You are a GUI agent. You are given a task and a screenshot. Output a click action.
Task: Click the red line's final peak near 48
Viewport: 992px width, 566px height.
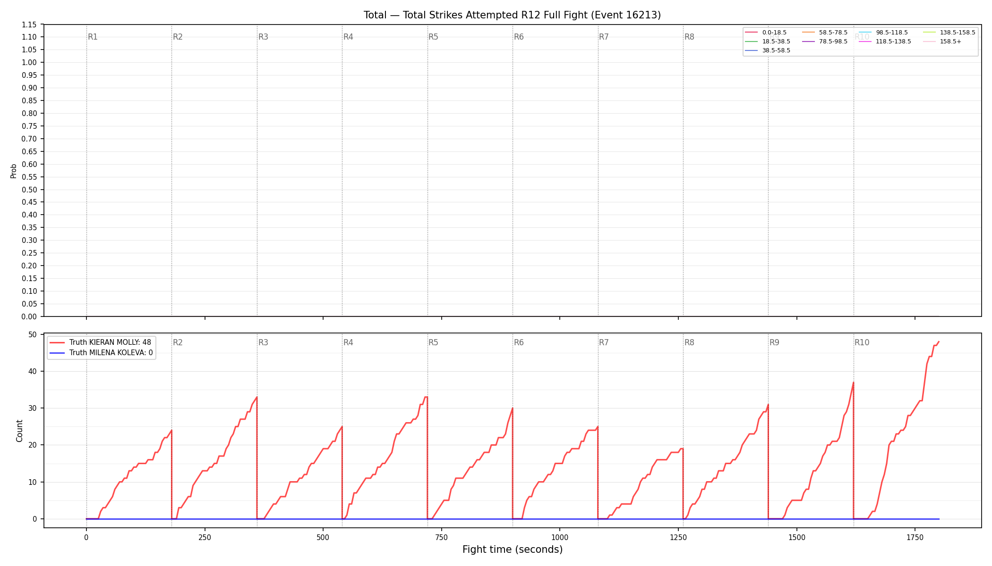[x=939, y=341]
